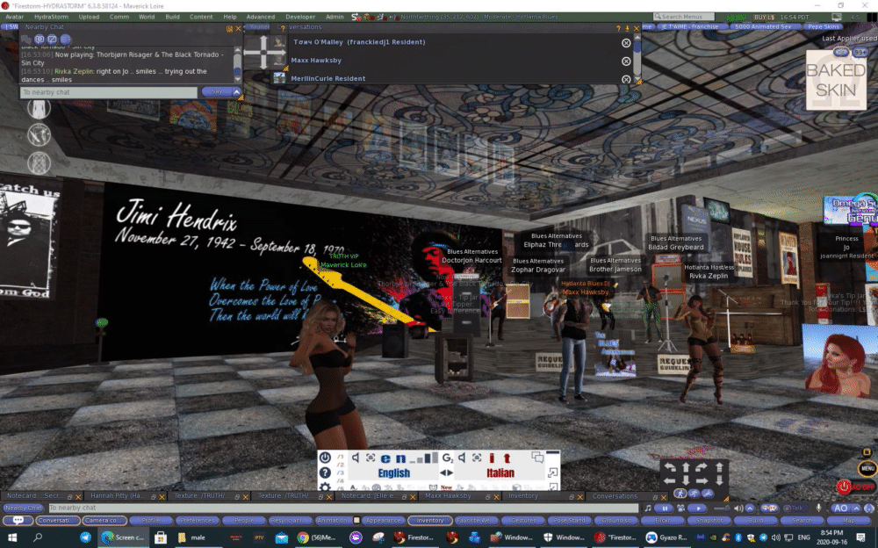Open the Preferences toolbar button
Image resolution: width=878 pixels, height=548 pixels.
(197, 521)
